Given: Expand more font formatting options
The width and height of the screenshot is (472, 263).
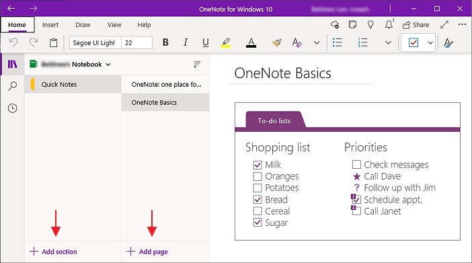Looking at the screenshot, I should pos(317,43).
